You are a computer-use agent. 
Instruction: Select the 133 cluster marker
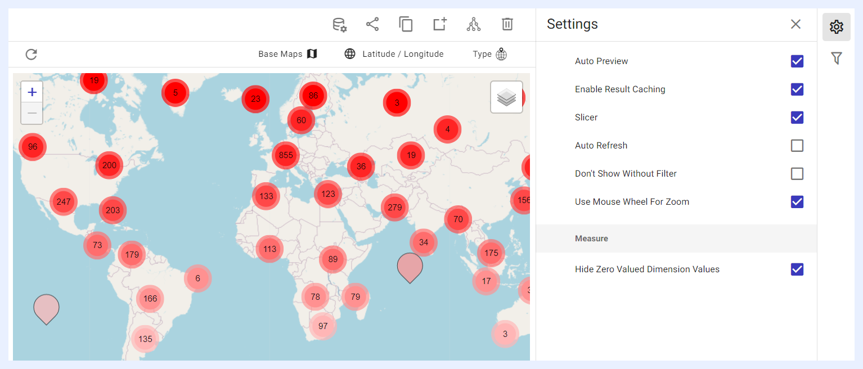[266, 196]
